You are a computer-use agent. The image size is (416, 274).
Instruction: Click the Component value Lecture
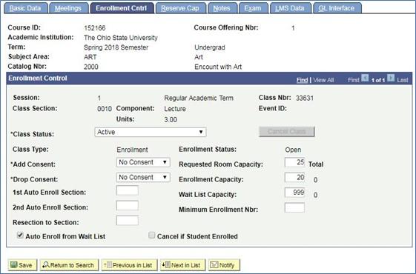click(175, 109)
